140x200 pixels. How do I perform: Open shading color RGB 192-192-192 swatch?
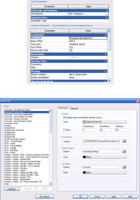point(104,122)
